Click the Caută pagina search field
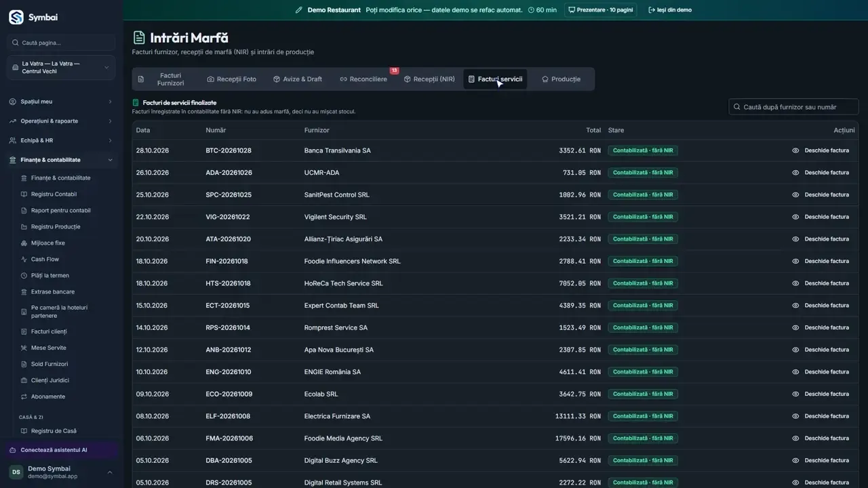 [61, 43]
